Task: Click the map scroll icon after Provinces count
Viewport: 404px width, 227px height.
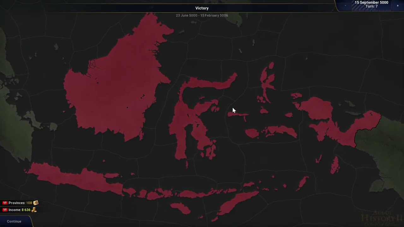Action: coord(36,203)
